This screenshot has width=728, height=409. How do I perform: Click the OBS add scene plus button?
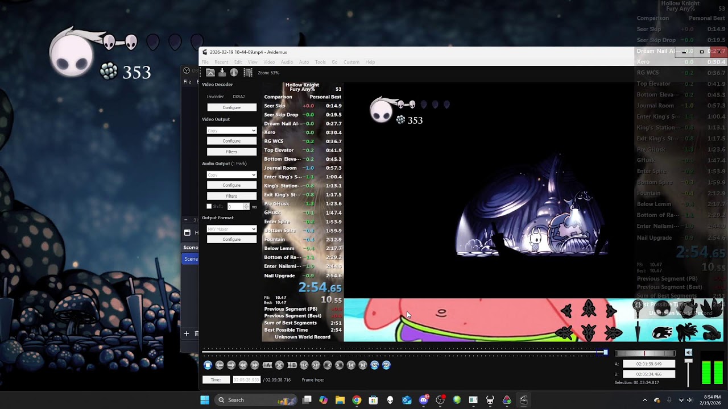pos(186,333)
